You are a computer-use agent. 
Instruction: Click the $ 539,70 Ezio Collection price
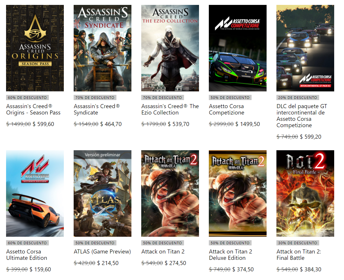tap(178, 124)
